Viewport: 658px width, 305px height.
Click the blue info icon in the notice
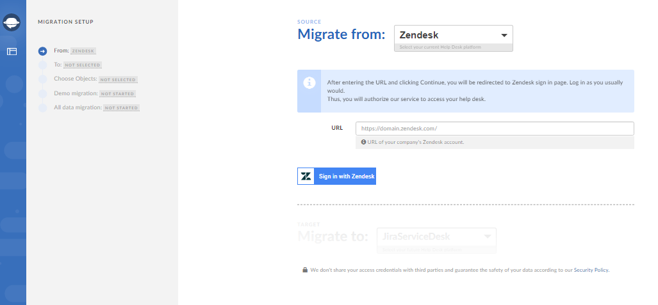309,83
